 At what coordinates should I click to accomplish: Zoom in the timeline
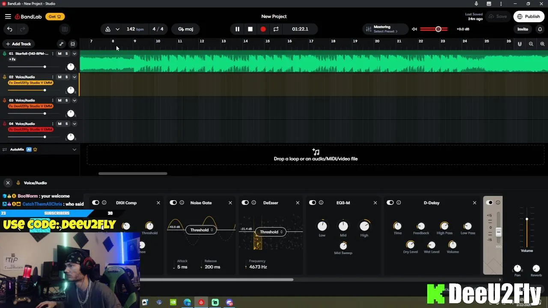542,44
